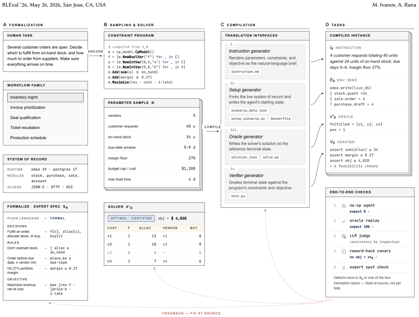Click the VENDOR column header
419x317 pixels.
[170, 228]
